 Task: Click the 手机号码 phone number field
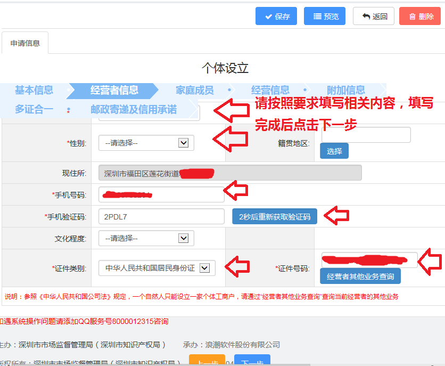pyautogui.click(x=161, y=194)
